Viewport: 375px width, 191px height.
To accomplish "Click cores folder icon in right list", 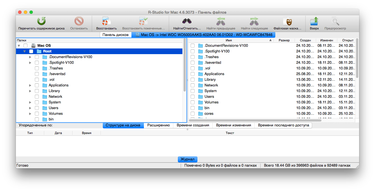I will pos(201,114).
